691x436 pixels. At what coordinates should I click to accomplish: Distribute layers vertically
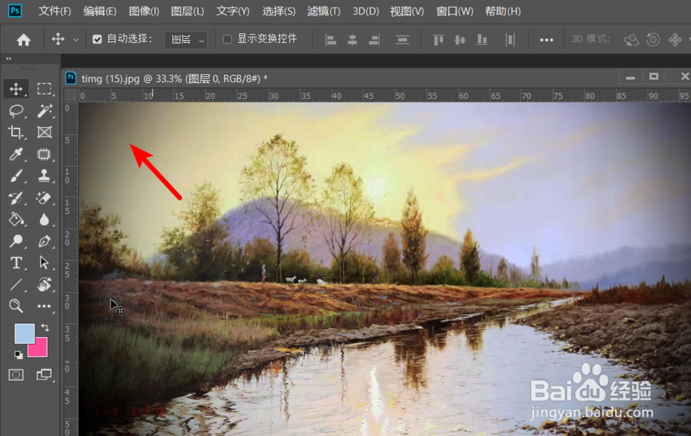click(402, 40)
